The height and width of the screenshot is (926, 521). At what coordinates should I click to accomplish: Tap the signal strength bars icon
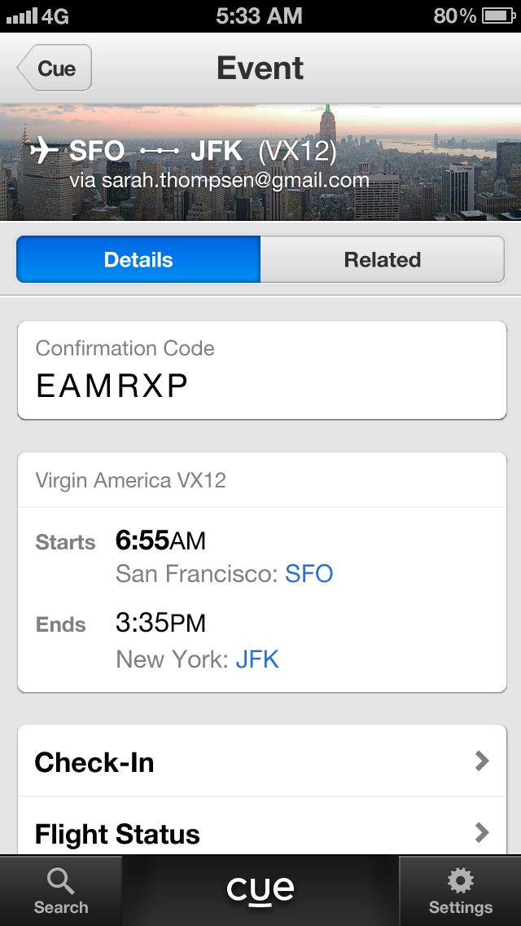(x=21, y=15)
